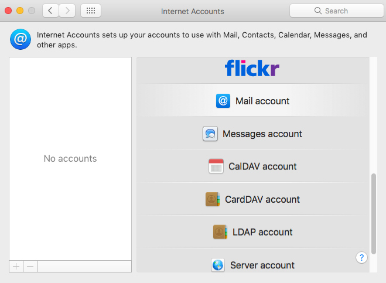386x283 pixels.
Task: Click the account list vertical scrollbar
Action: pos(374,213)
